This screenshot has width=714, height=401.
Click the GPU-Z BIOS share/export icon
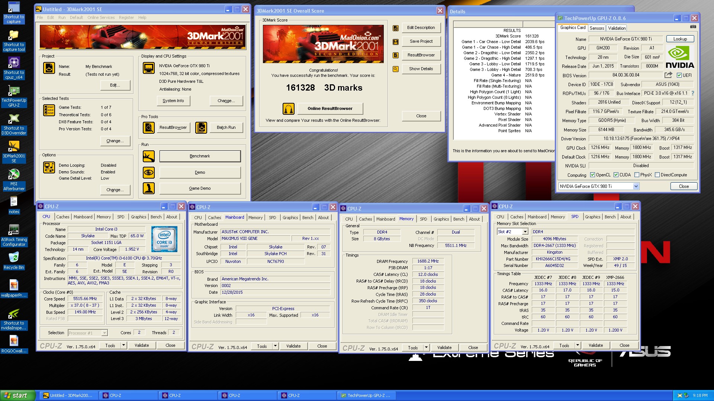(x=668, y=75)
